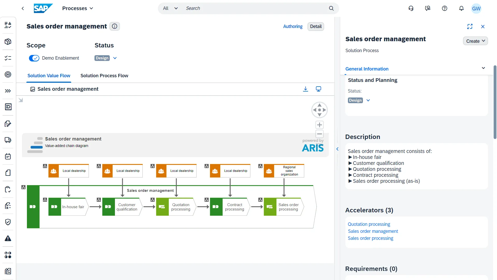This screenshot has width=497, height=280.
Task: Open the Design status dropdown under Status
Action: (115, 58)
